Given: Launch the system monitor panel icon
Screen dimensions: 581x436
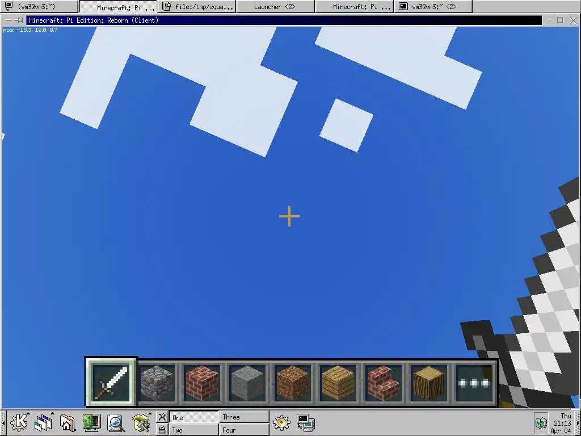Looking at the screenshot, I should click(91, 424).
